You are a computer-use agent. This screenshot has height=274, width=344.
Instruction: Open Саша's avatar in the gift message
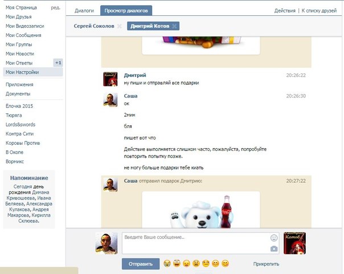coord(110,185)
